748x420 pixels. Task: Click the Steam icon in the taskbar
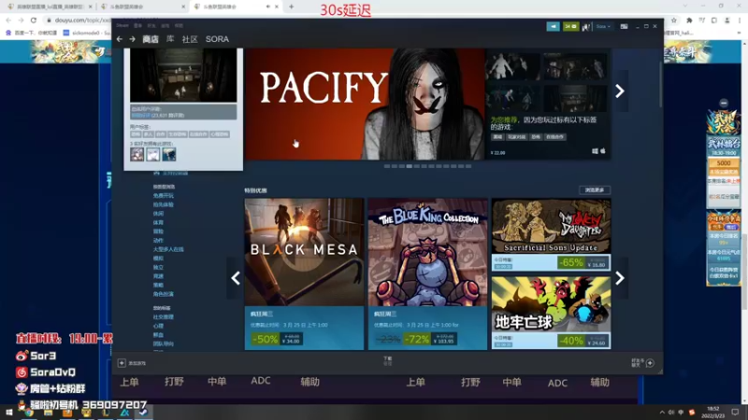[x=143, y=413]
